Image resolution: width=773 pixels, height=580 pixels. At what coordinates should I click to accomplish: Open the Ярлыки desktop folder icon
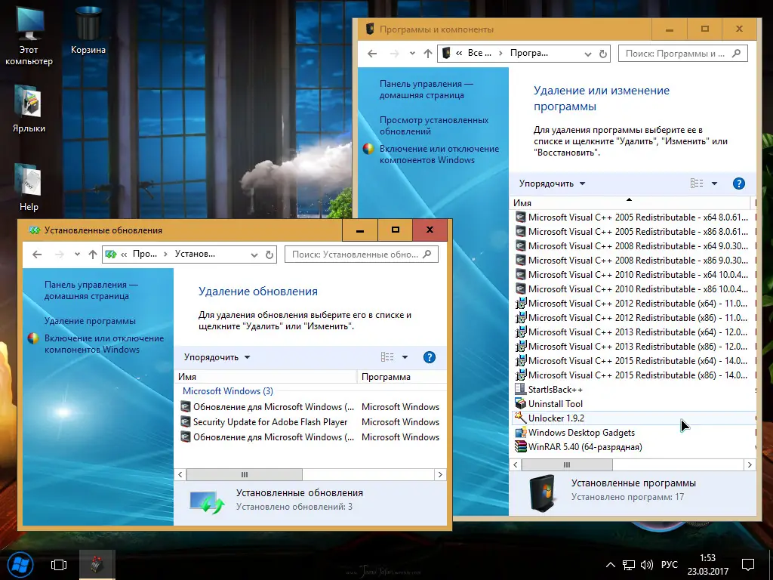[29, 109]
